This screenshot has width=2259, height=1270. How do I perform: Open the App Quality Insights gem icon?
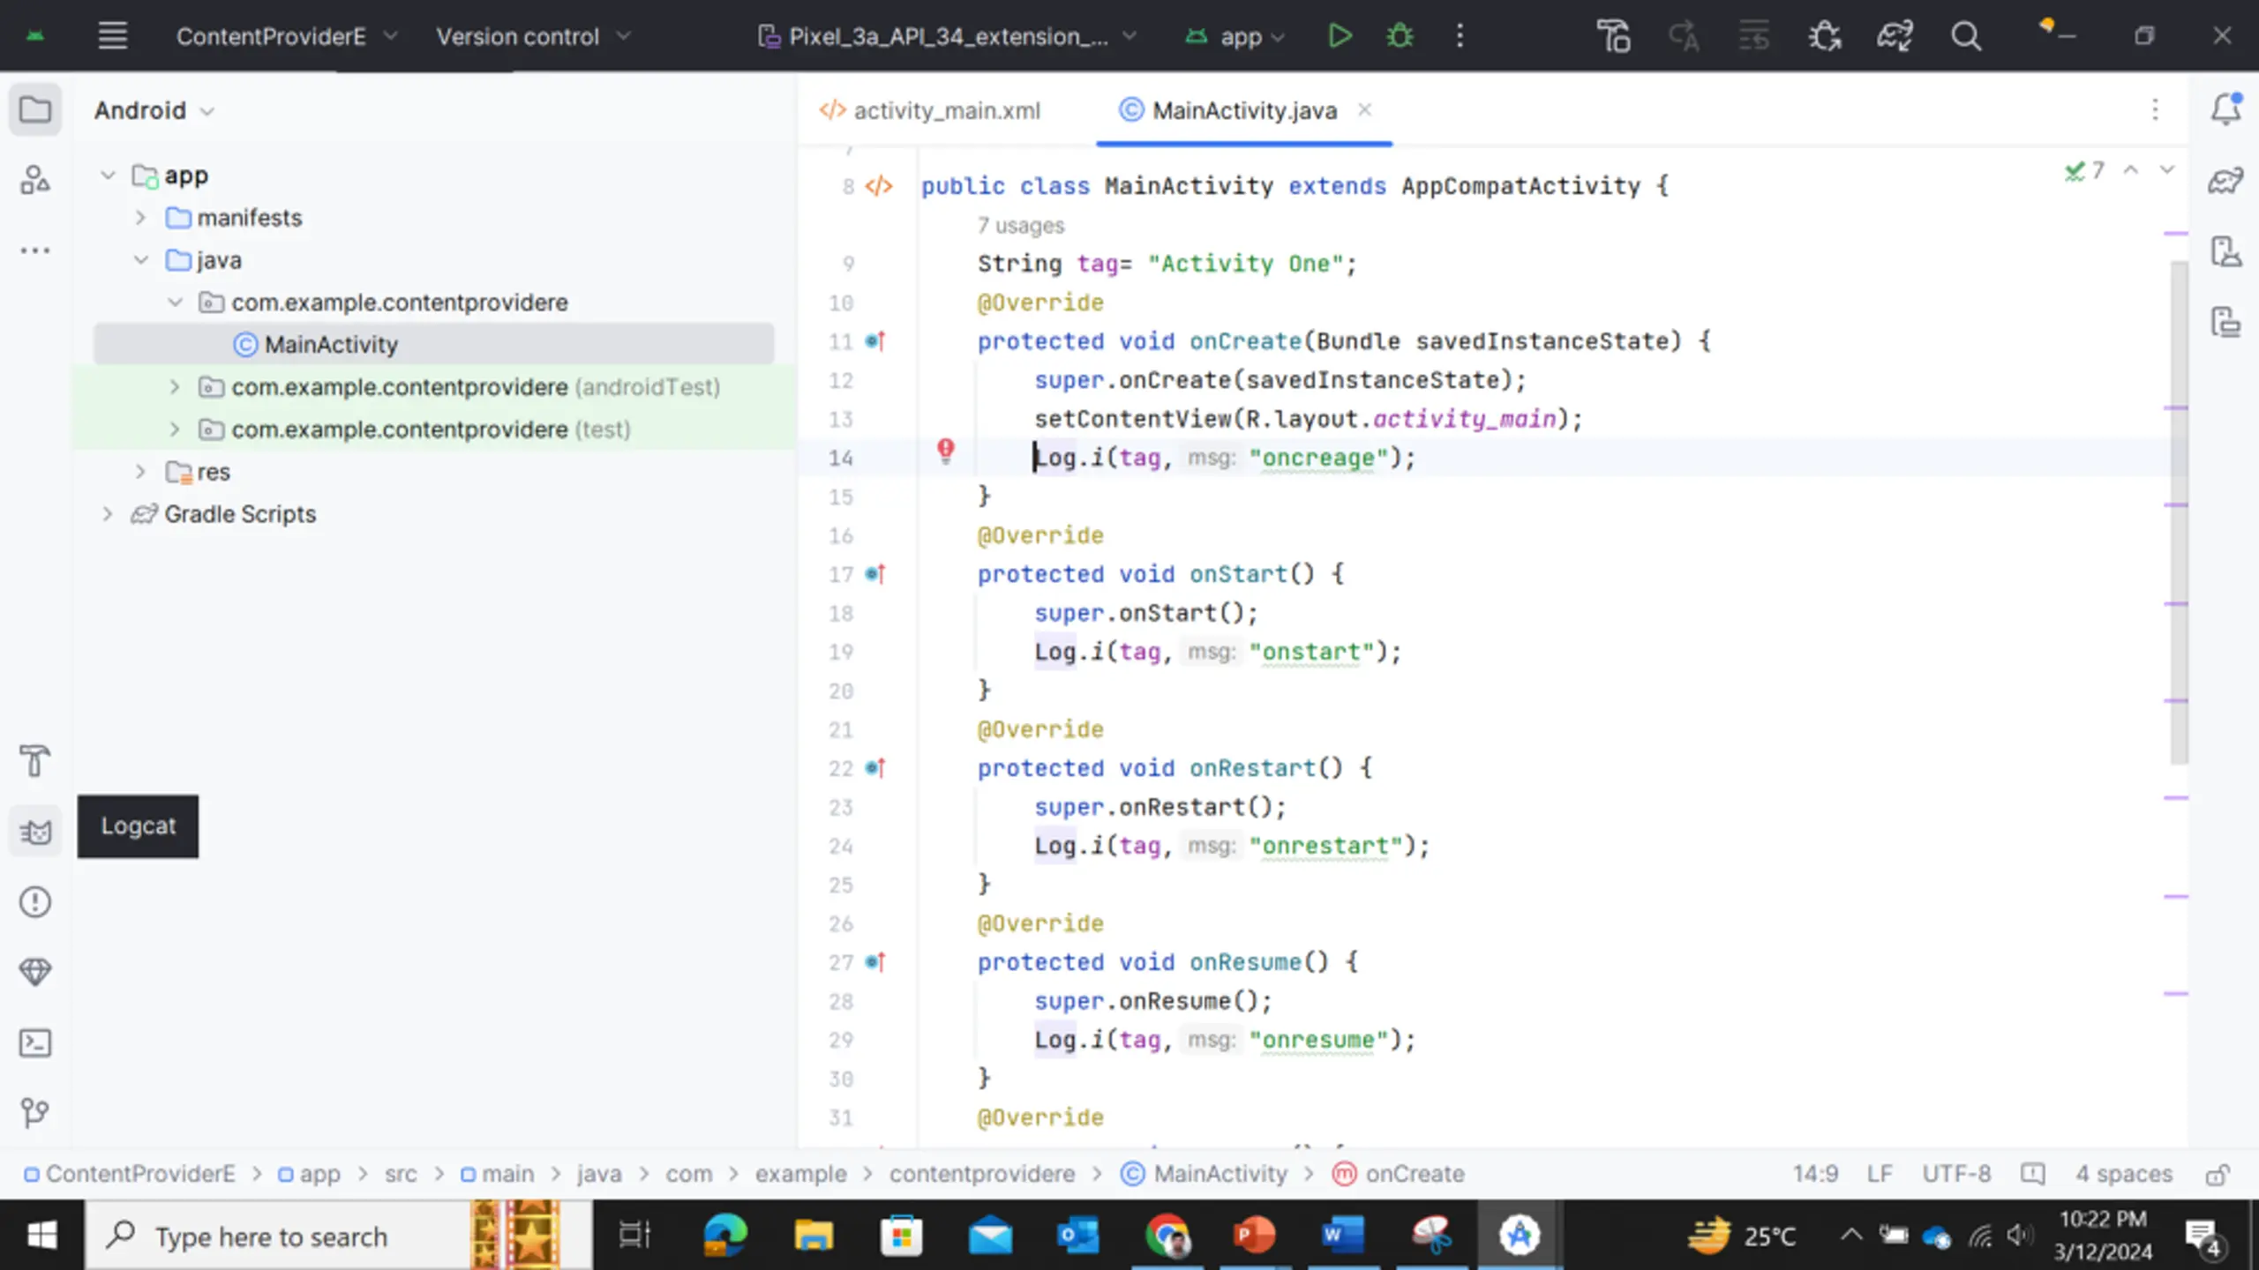click(x=35, y=972)
